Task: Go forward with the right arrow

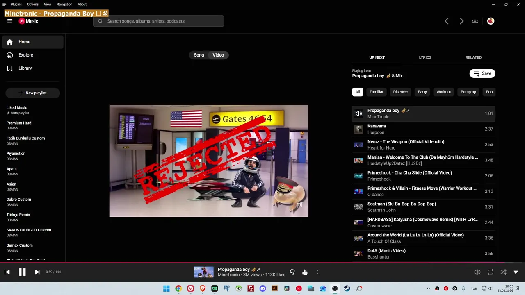Action: tap(461, 21)
